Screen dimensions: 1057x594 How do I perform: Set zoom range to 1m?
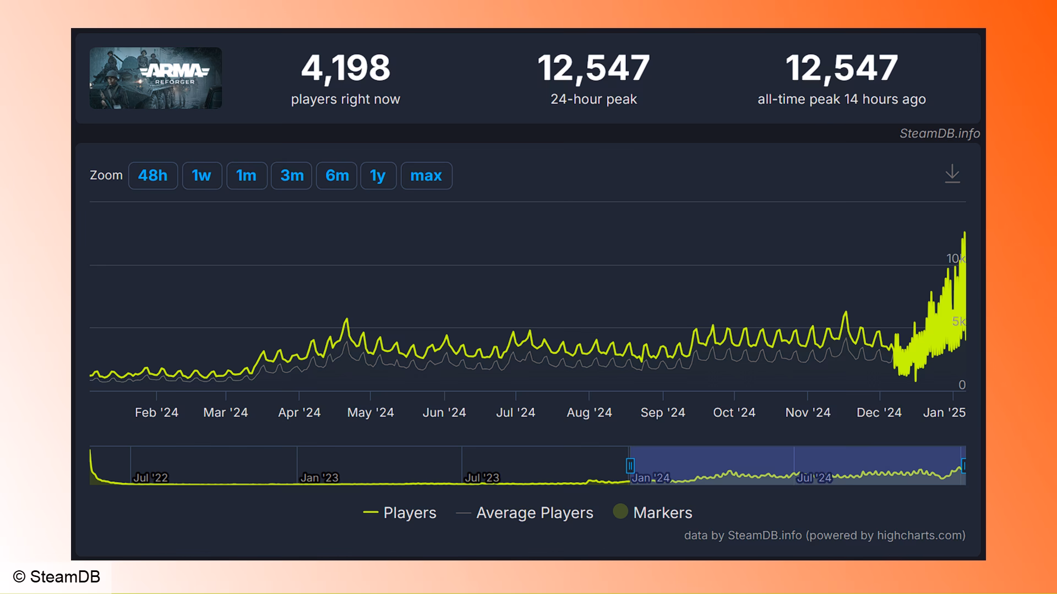247,175
